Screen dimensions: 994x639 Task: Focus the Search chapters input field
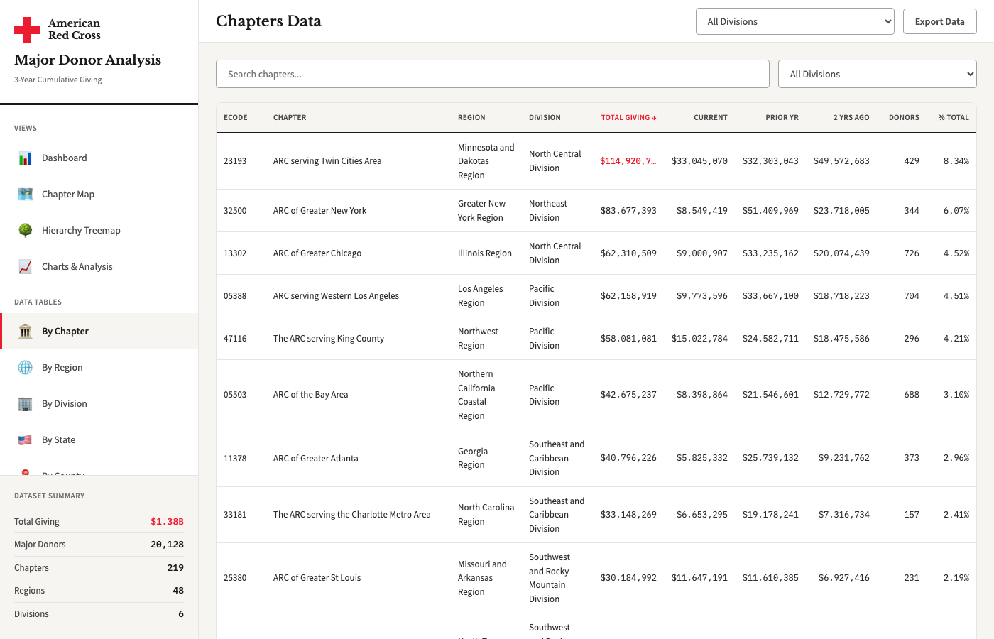pyautogui.click(x=493, y=74)
